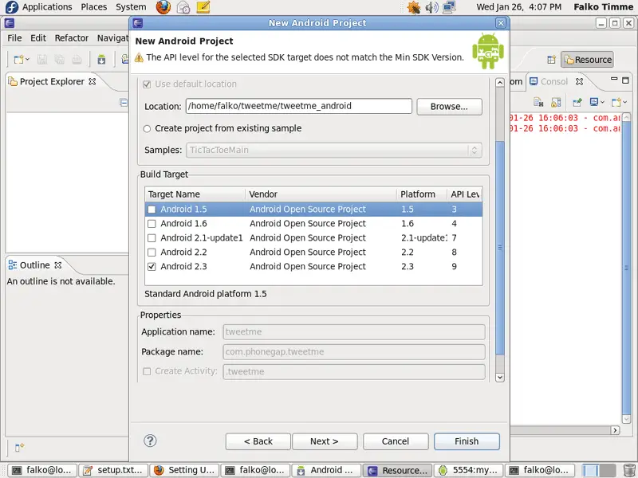The width and height of the screenshot is (638, 478).
Task: Open the Samples TicTacToeMain combo box
Action: pos(334,150)
